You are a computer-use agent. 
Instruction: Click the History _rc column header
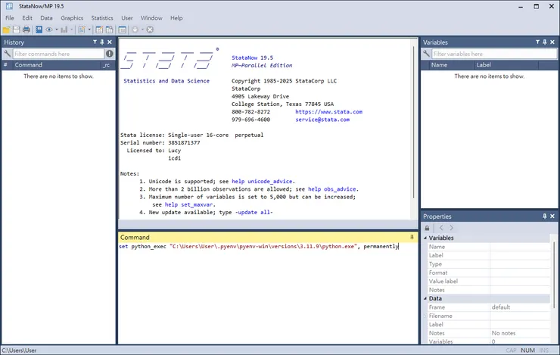click(x=107, y=65)
